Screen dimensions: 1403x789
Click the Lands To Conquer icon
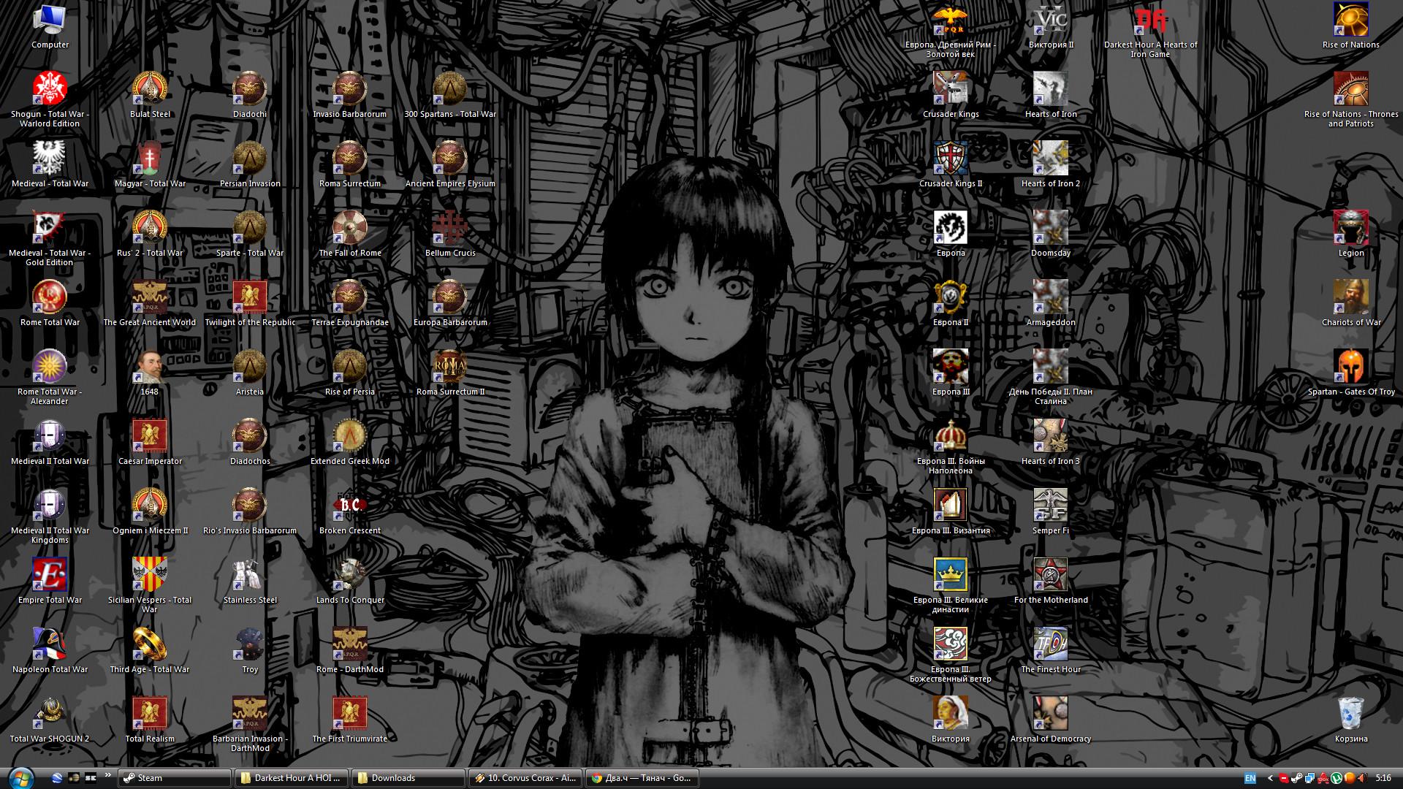349,581
